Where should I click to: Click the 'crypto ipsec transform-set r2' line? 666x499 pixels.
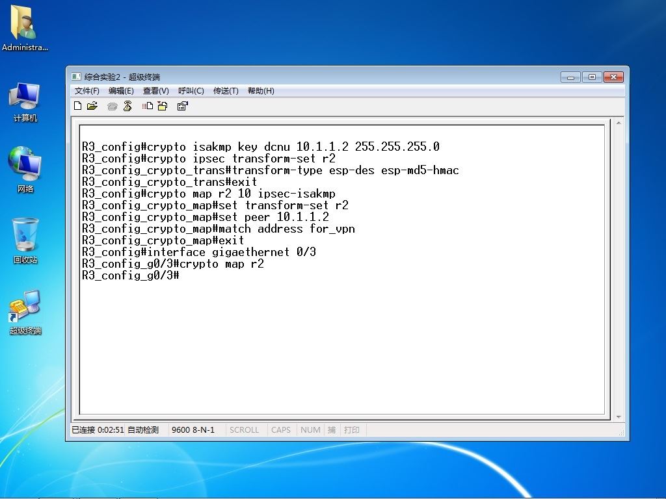tap(209, 159)
